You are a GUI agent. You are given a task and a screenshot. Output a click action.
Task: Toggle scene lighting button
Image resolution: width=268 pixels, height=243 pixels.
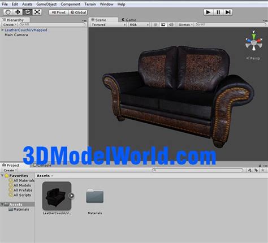[x=155, y=25]
